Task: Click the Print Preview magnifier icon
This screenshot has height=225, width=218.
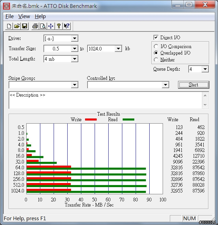Action: tap(43, 26)
